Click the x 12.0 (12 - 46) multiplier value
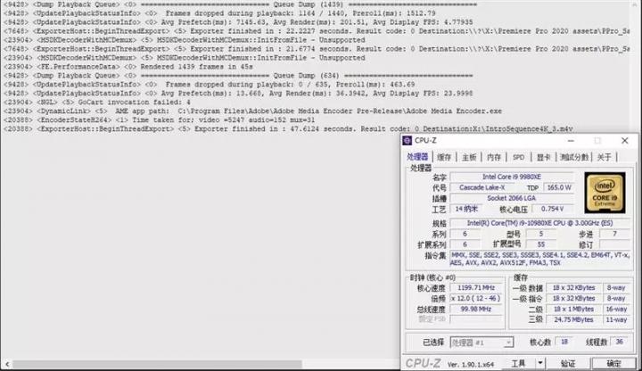This screenshot has height=371, width=642. coord(476,299)
